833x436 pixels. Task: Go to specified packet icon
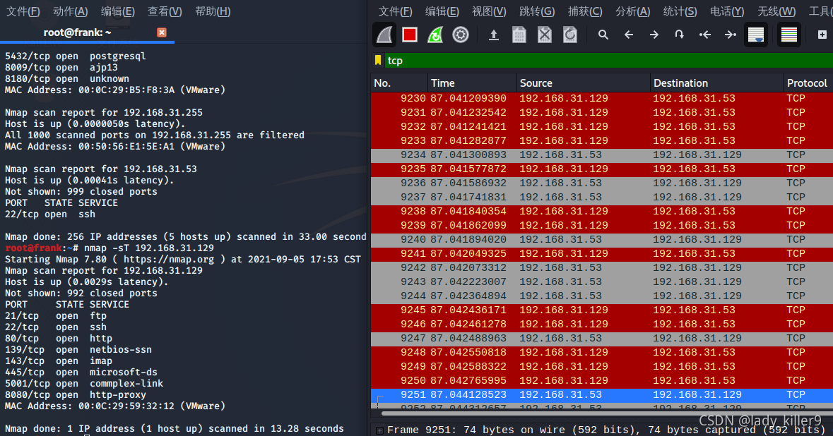click(680, 35)
